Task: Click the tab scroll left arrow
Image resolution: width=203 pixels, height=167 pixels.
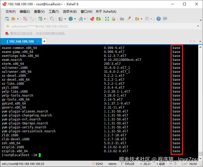Action: pos(191,41)
